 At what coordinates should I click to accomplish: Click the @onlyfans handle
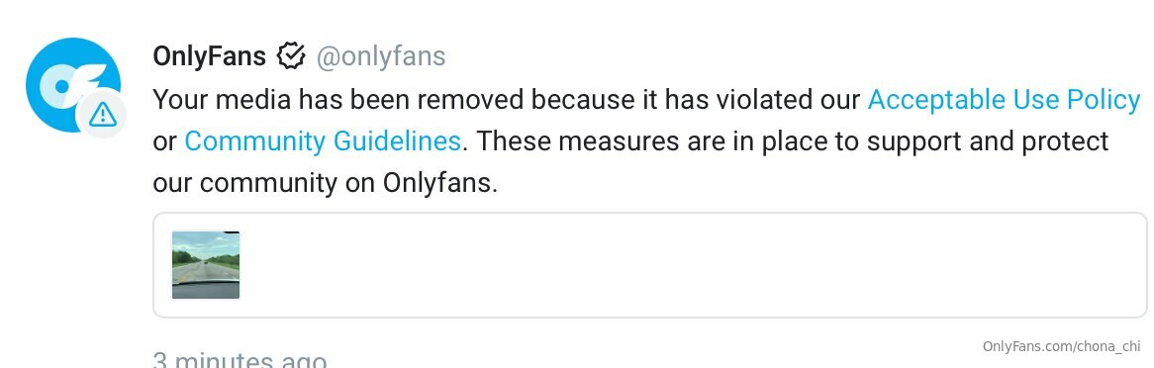(380, 56)
